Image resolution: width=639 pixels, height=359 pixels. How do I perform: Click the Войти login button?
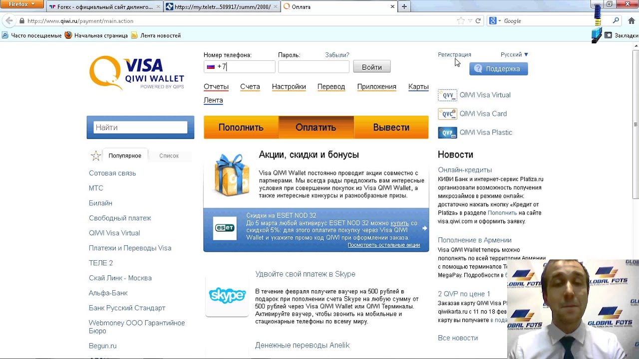click(x=372, y=67)
